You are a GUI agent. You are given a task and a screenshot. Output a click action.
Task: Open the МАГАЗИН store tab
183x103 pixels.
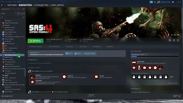pos(12,5)
